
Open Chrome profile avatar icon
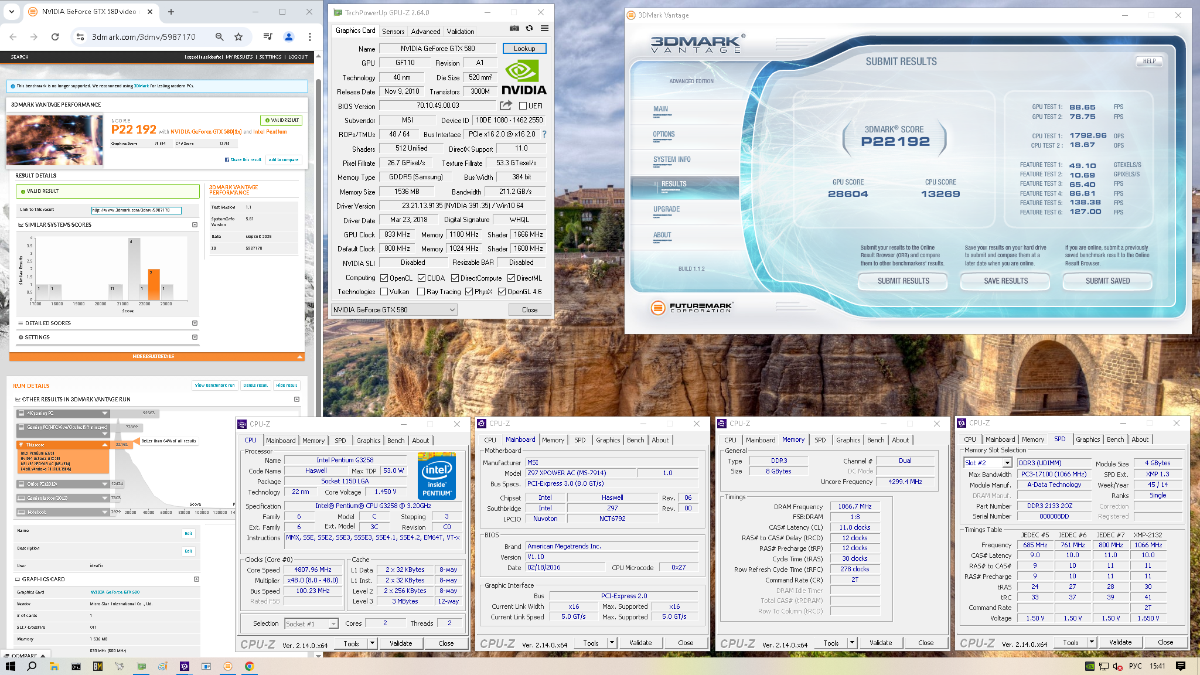pos(289,37)
